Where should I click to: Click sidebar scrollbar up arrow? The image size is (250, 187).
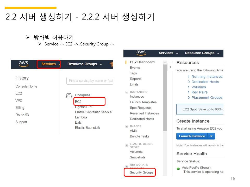pyautogui.click(x=165, y=63)
